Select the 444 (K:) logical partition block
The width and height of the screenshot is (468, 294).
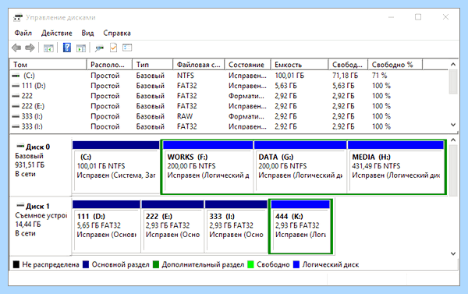(300, 227)
